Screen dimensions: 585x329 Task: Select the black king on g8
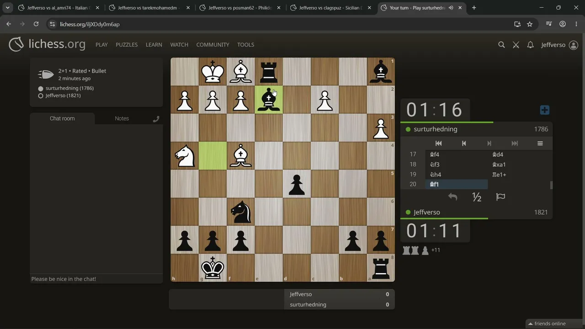(213, 268)
